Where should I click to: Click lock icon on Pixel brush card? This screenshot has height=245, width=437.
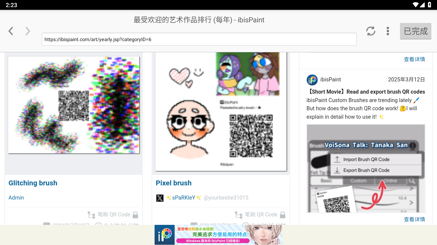(283, 215)
